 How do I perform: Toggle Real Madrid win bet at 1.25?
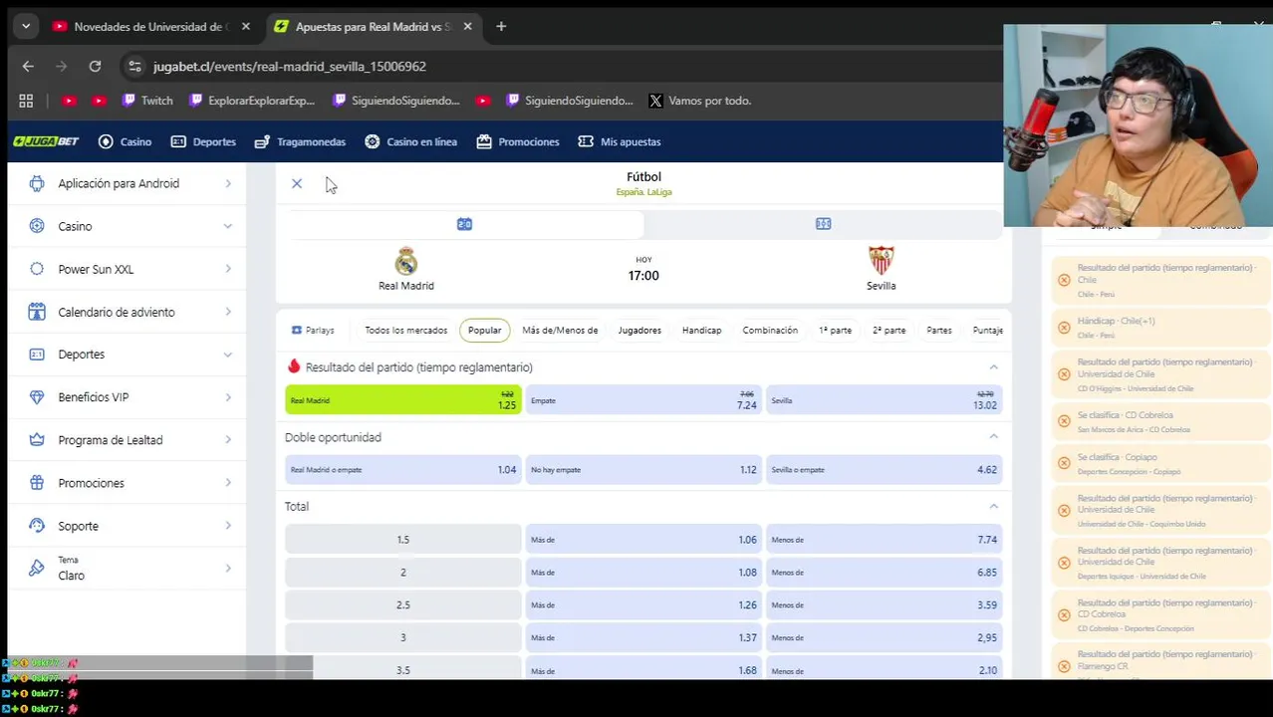403,400
